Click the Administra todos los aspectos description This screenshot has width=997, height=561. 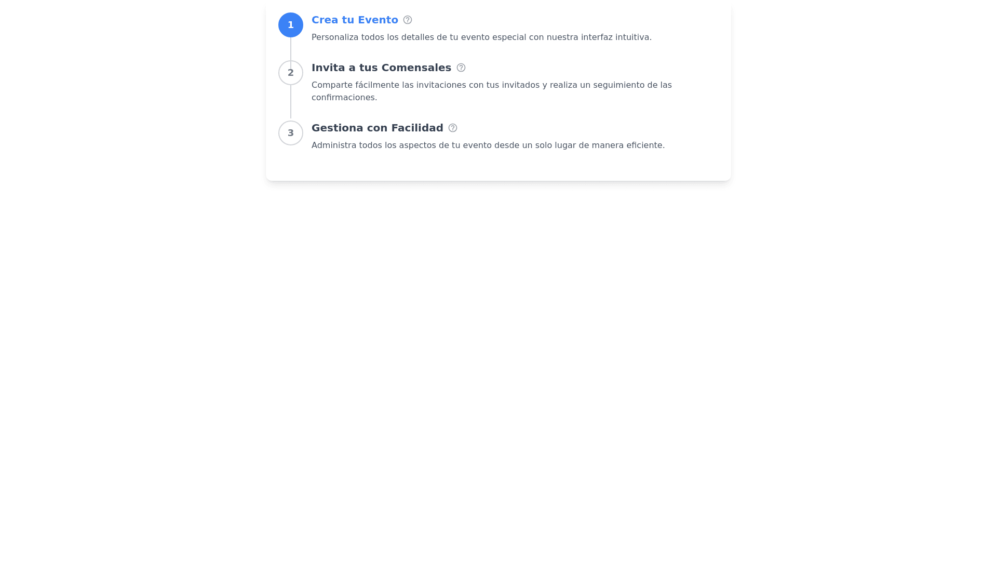[x=488, y=145]
